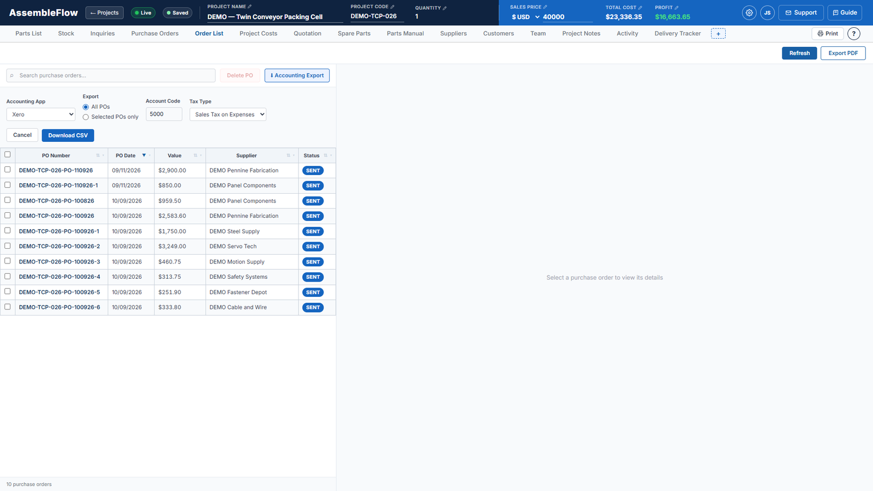The height and width of the screenshot is (491, 873).
Task: Tick the select-all header checkbox
Action: coord(8,155)
